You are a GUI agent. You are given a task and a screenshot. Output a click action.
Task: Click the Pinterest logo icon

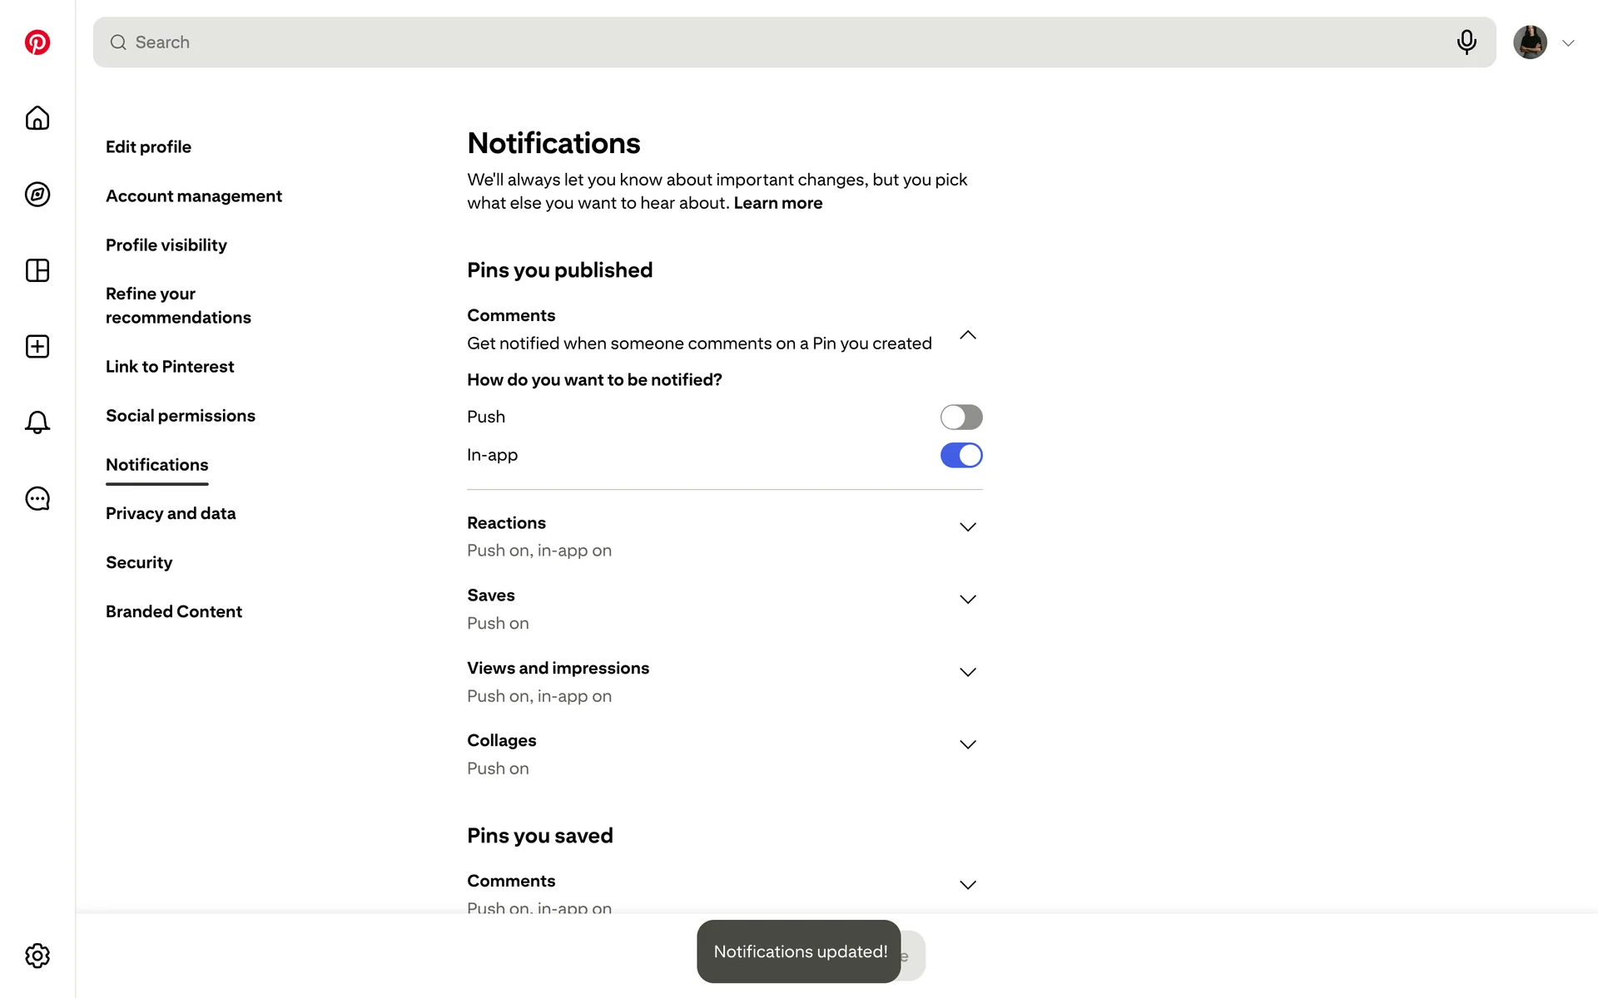[x=37, y=42]
